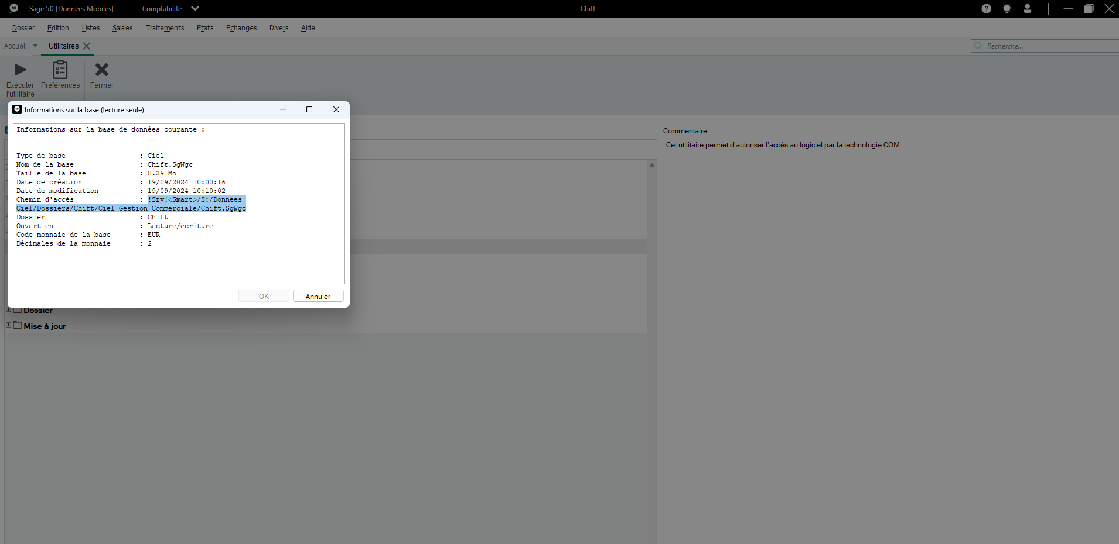Expand the Mise à jour tree node
This screenshot has height=544, width=1119.
8,325
